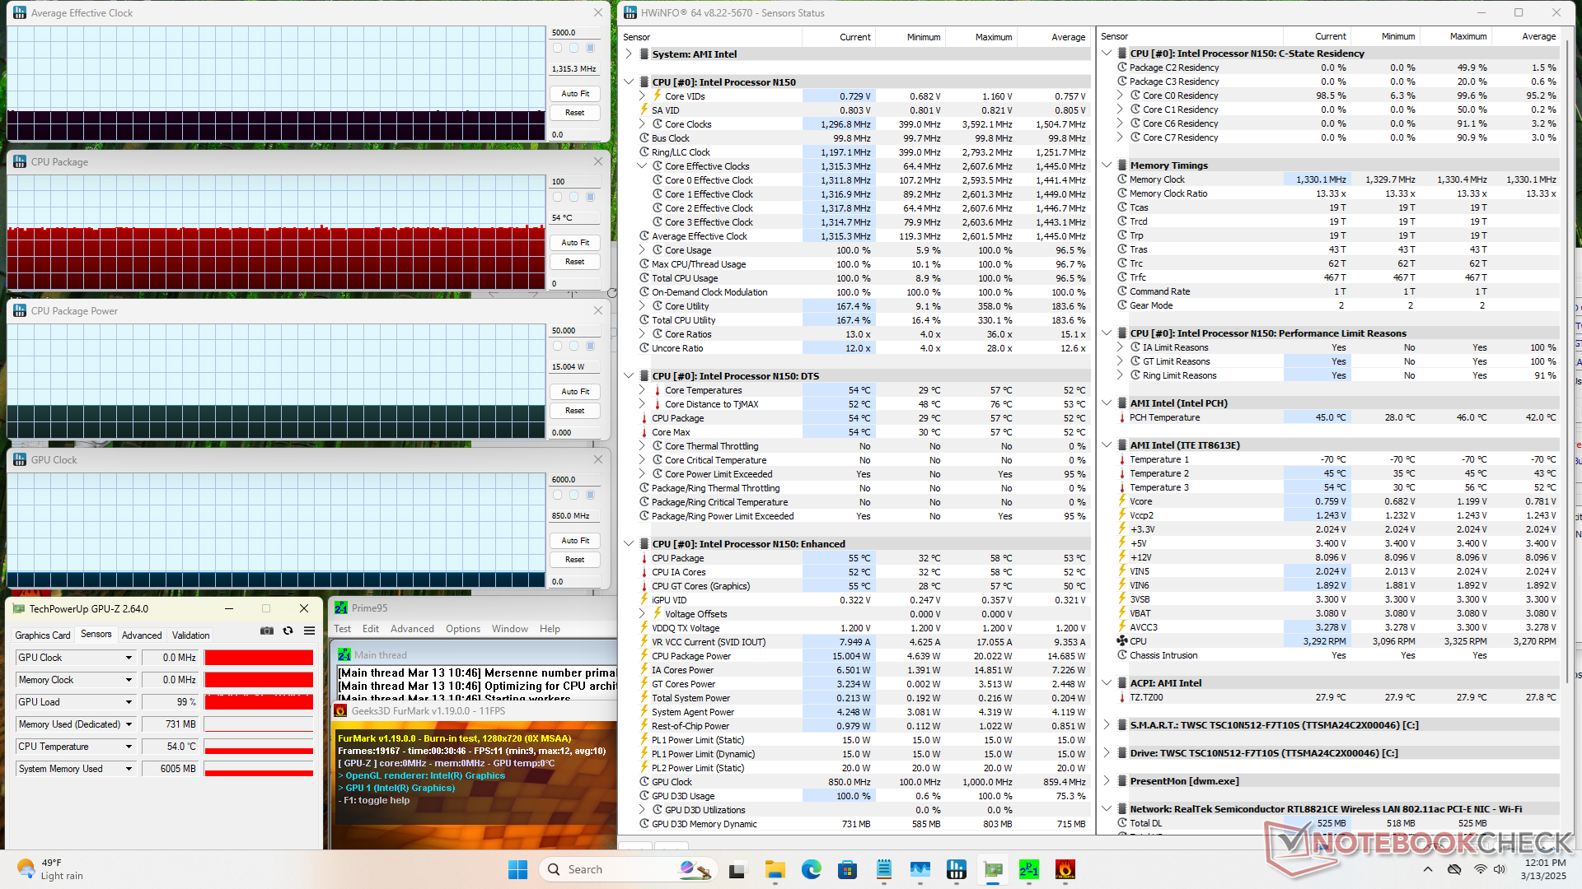
Task: Open the Prime95 icon in the taskbar
Action: 1029,869
